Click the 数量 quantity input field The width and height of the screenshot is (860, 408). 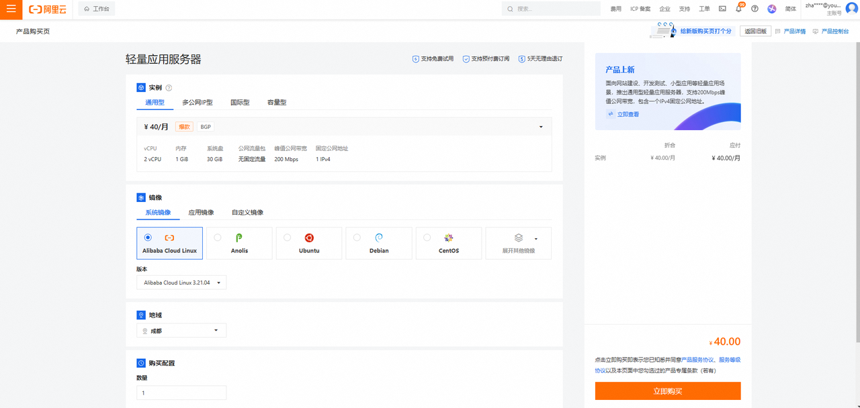(181, 393)
